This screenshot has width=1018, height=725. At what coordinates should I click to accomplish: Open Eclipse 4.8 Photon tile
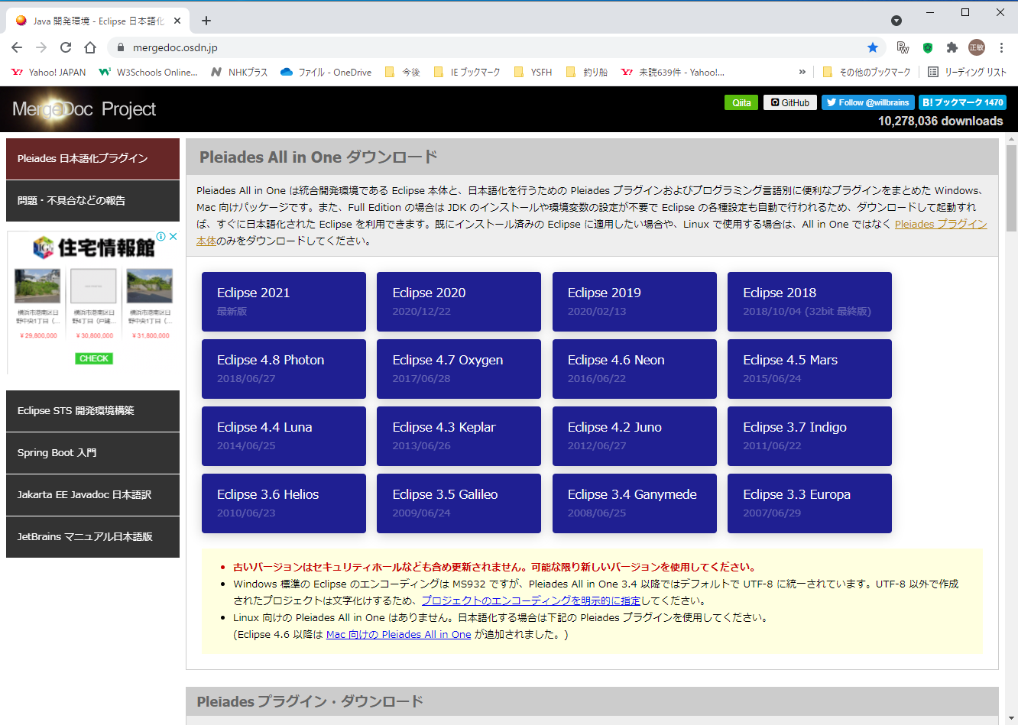(284, 369)
